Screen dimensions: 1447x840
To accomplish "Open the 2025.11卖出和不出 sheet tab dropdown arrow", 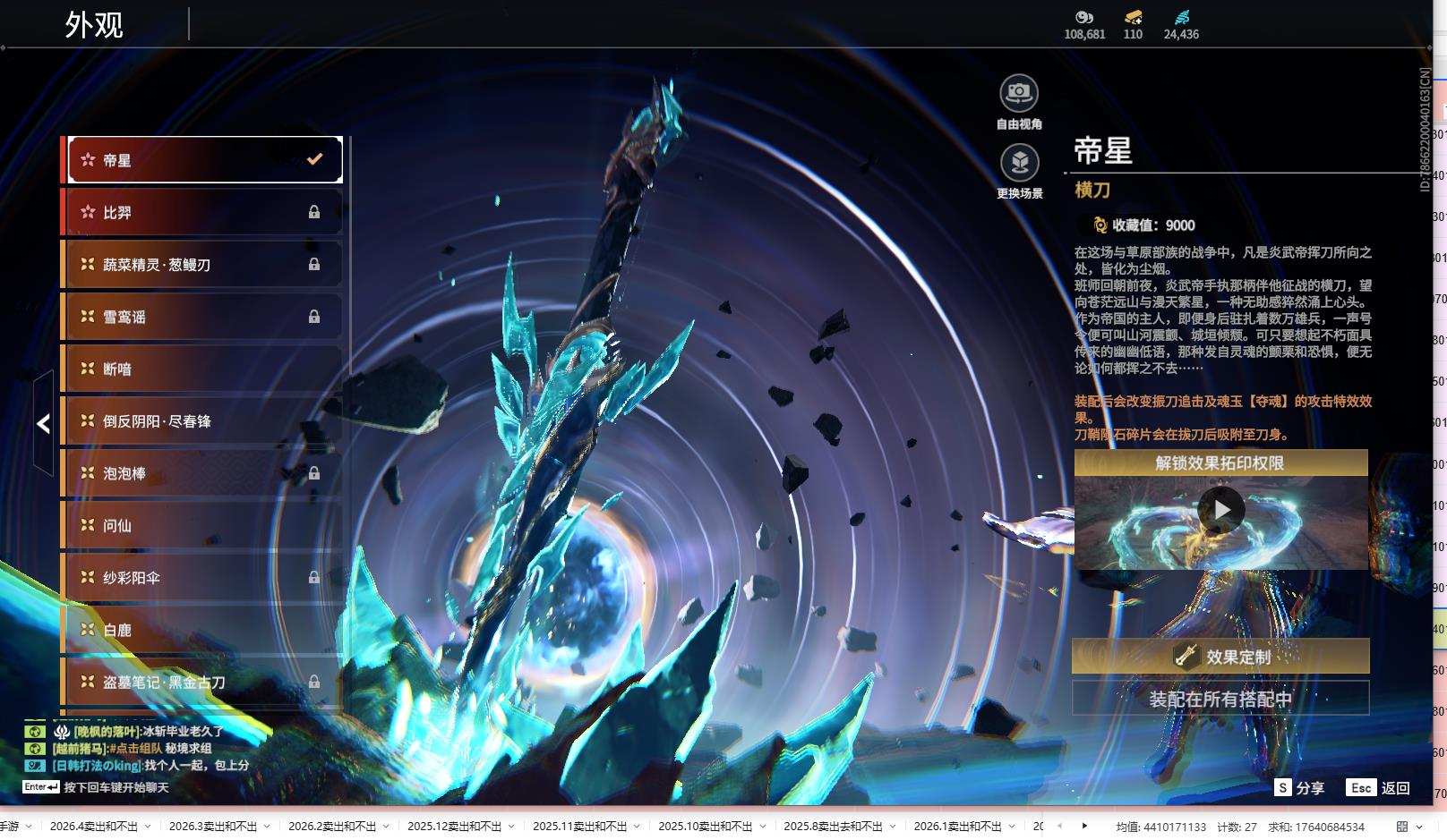I will [636, 827].
